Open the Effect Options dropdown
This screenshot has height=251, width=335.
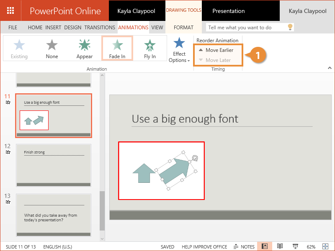(x=179, y=51)
